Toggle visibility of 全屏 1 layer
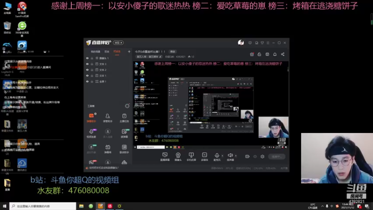 [x=87, y=81]
